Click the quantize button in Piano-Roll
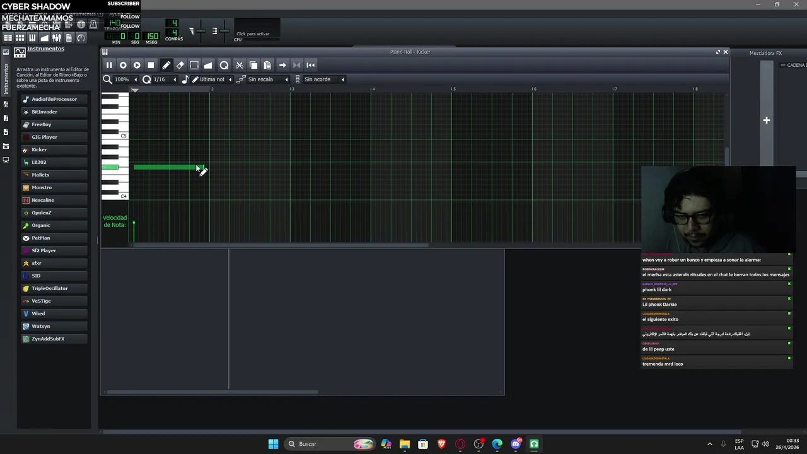The image size is (807, 454). [x=224, y=65]
